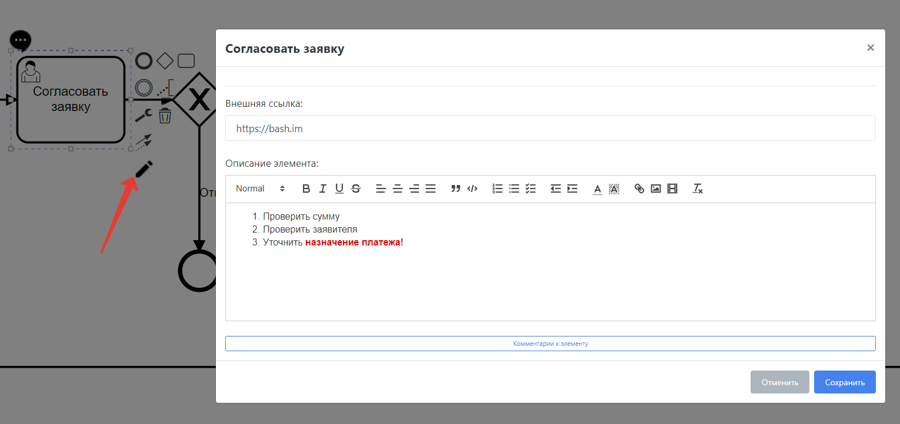
Task: Click the list item Проверить сумму
Action: coord(301,217)
